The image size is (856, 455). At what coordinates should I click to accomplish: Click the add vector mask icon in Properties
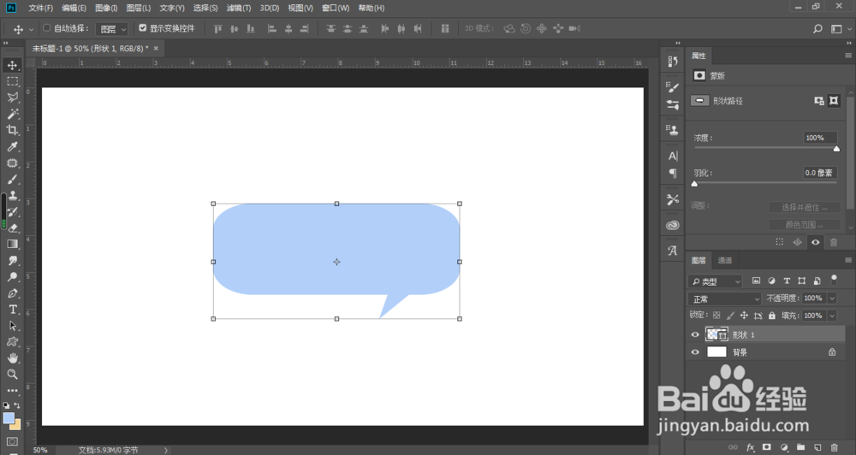tap(834, 100)
